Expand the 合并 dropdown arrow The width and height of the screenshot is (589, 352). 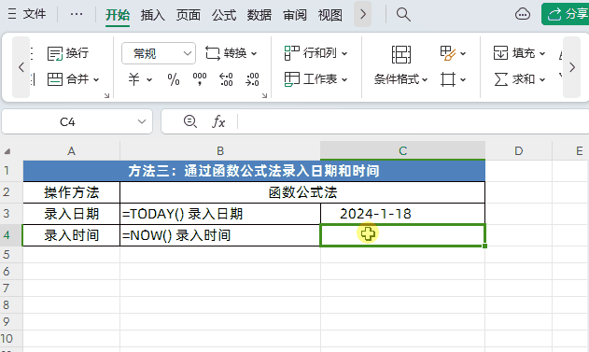(96, 79)
